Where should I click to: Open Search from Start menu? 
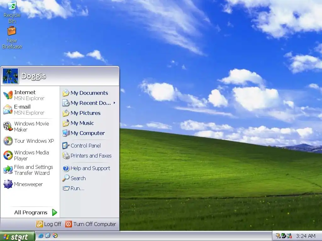tap(89, 178)
